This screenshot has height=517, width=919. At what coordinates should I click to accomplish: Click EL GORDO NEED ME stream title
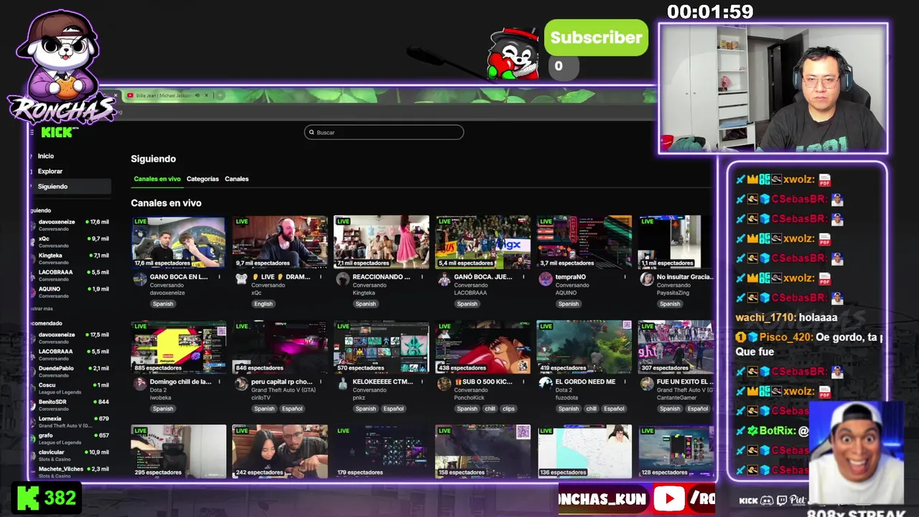[x=584, y=381]
